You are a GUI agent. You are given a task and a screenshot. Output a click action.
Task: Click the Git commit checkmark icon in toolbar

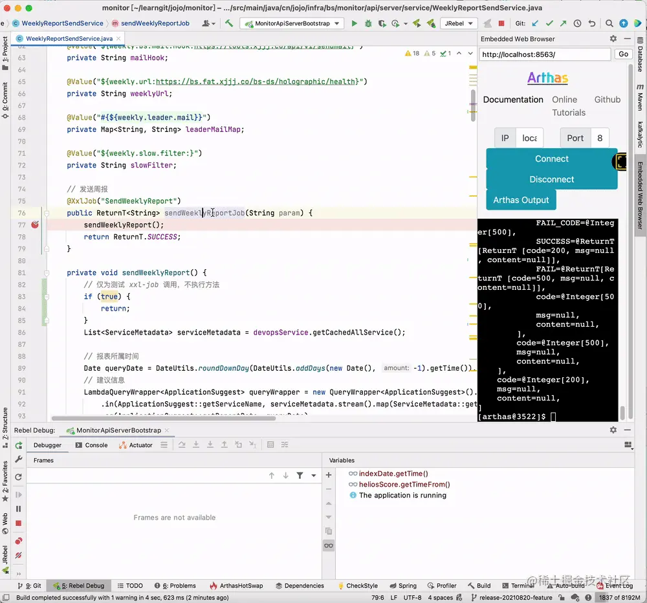(549, 23)
